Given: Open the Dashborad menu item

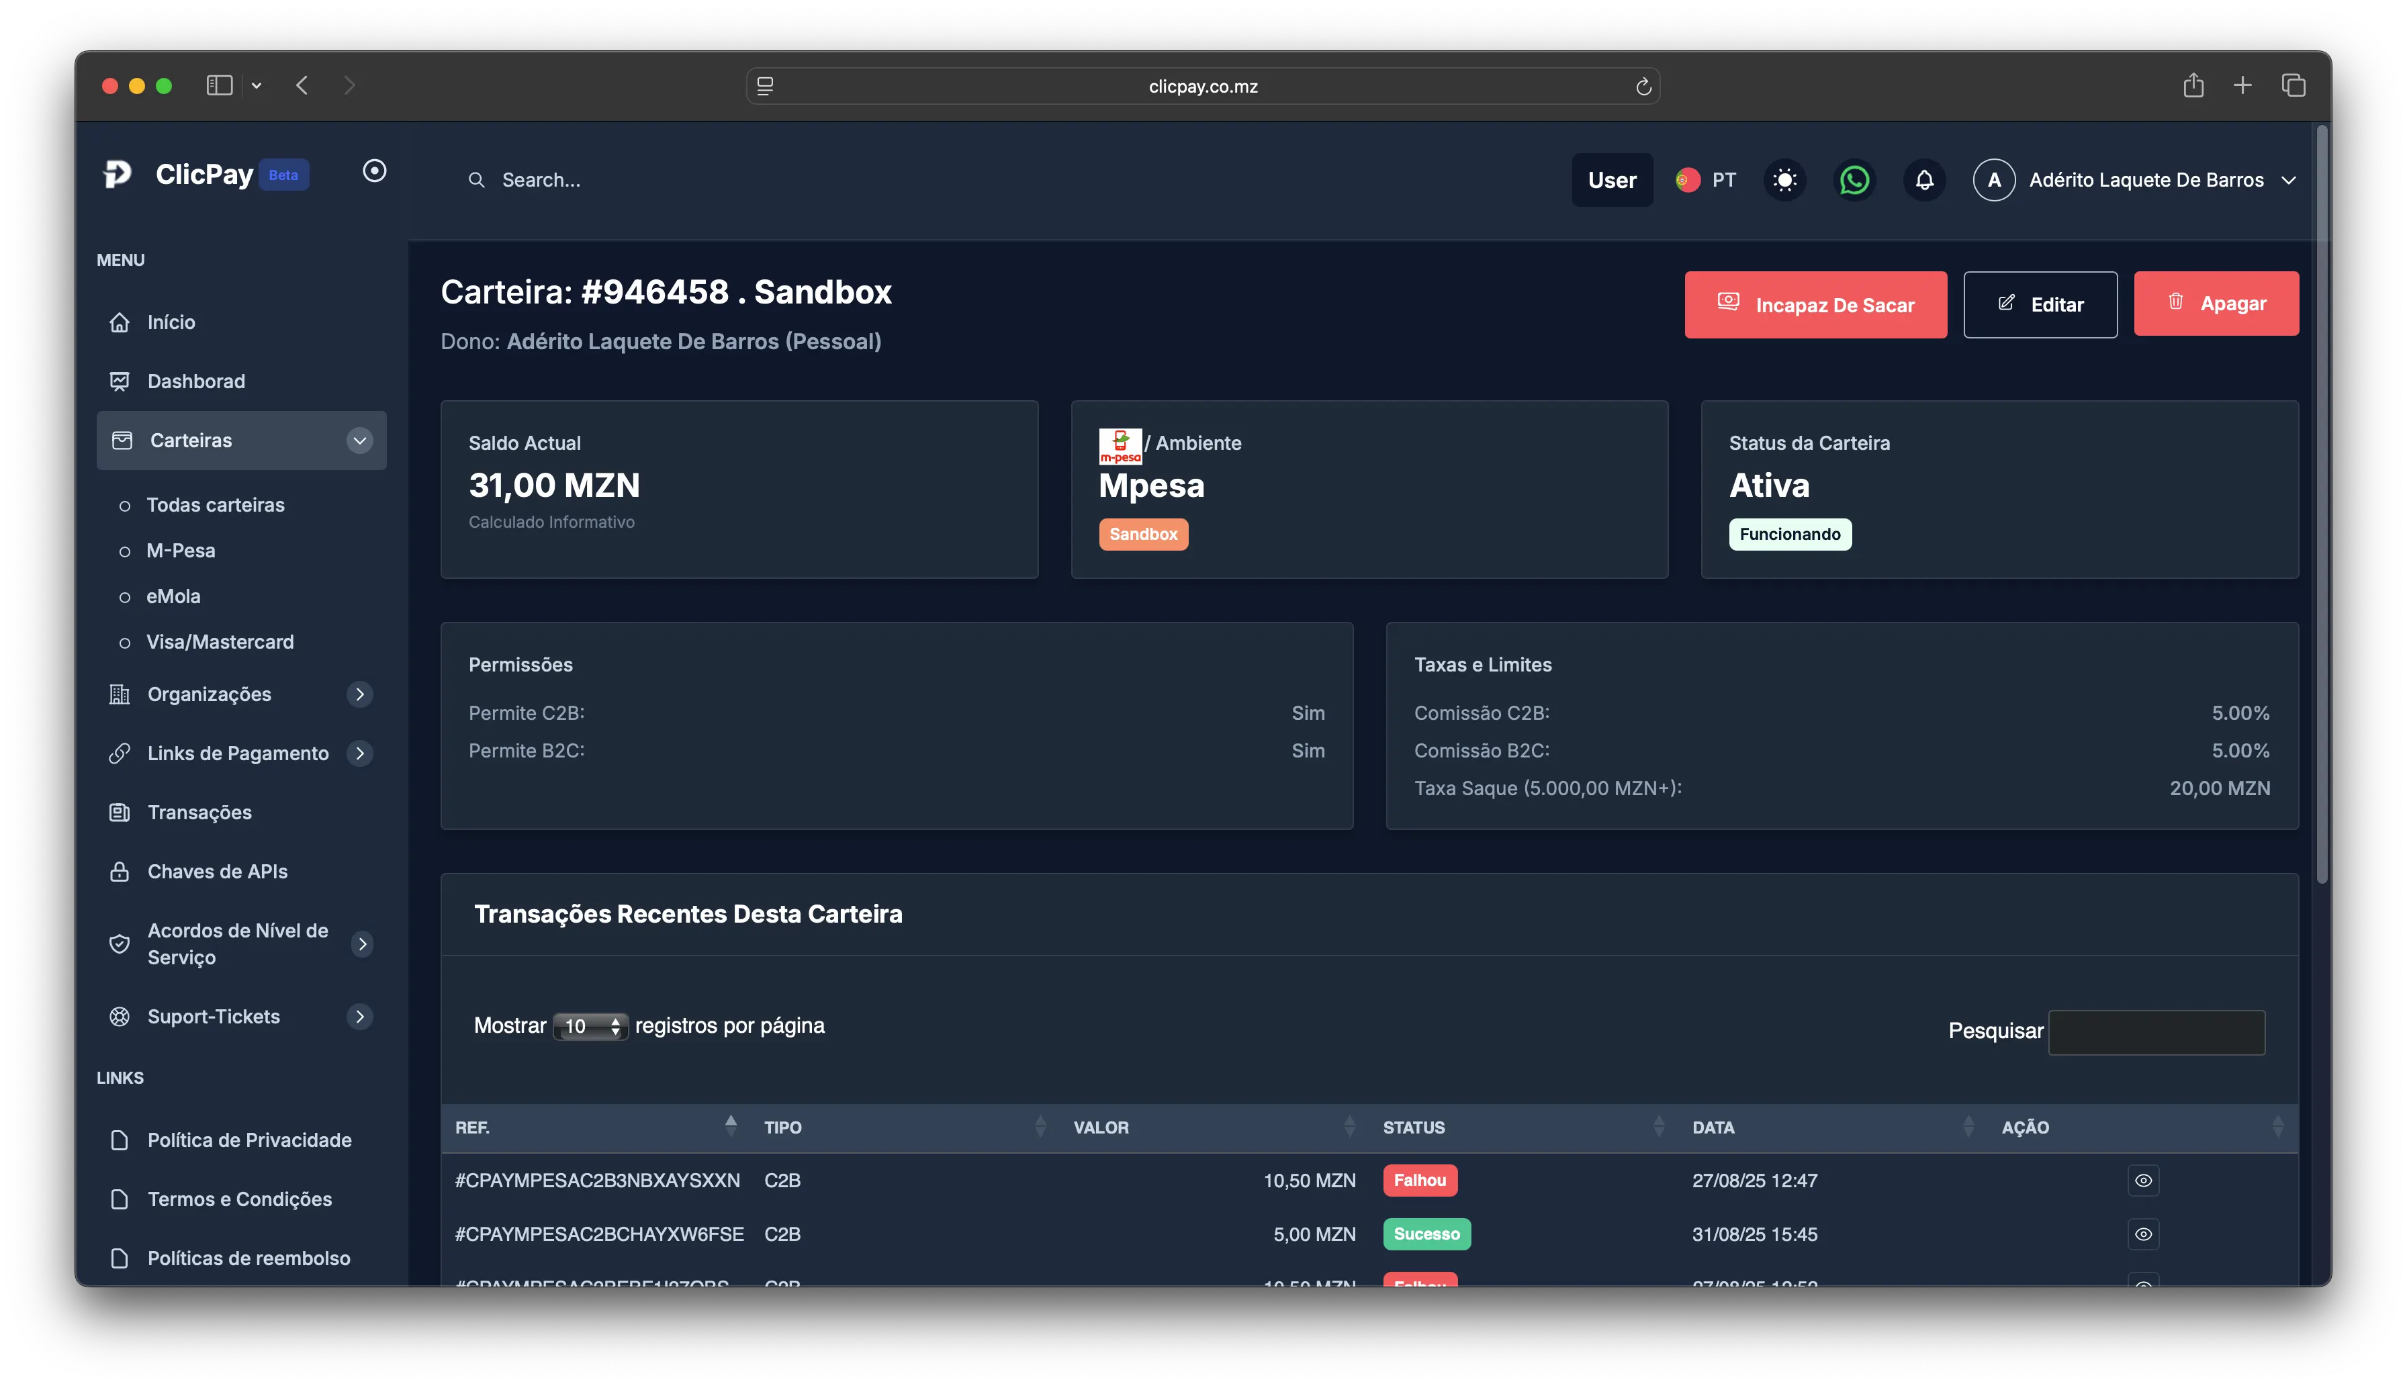Looking at the screenshot, I should click(196, 381).
